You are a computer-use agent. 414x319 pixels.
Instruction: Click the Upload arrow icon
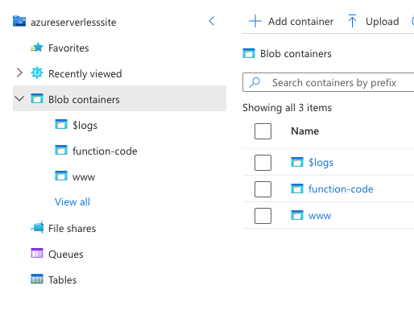coord(352,21)
